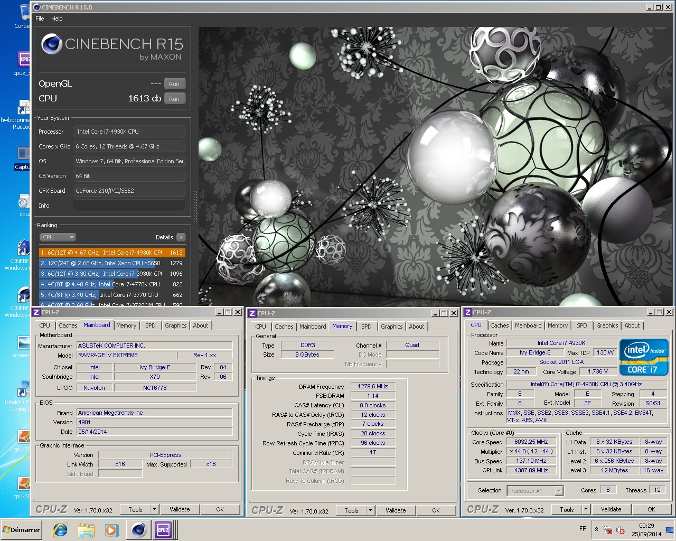Open the Processor #1 selection dropdown
The width and height of the screenshot is (676, 541).
coord(535,491)
